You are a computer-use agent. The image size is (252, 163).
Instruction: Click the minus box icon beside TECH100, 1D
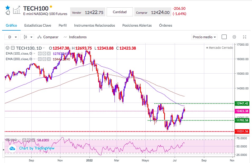click(13, 48)
